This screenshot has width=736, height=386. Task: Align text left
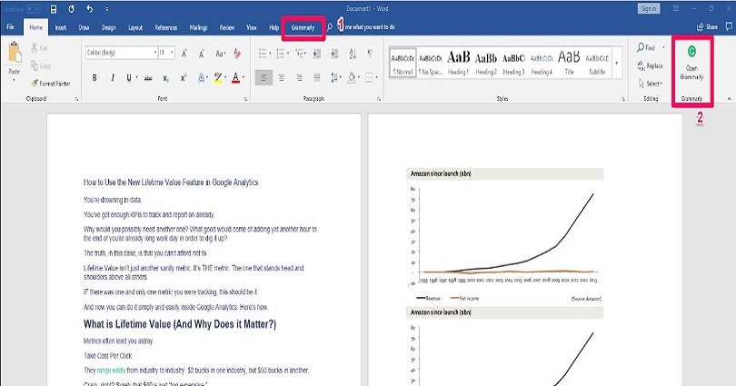click(264, 78)
